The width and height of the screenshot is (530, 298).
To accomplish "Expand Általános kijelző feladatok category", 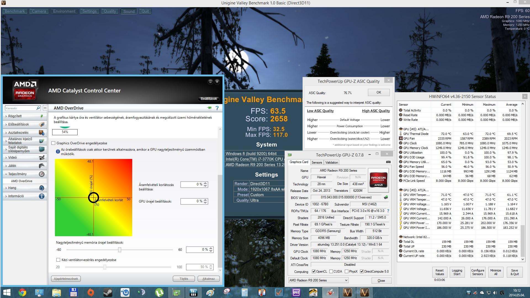I will tap(25, 141).
